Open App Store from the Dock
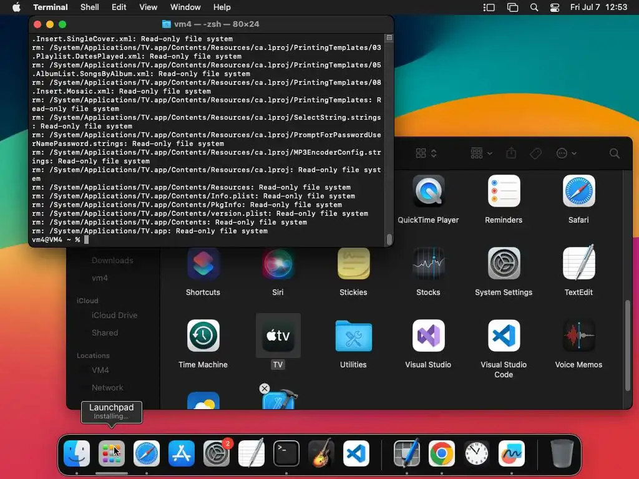The image size is (639, 479). click(182, 453)
